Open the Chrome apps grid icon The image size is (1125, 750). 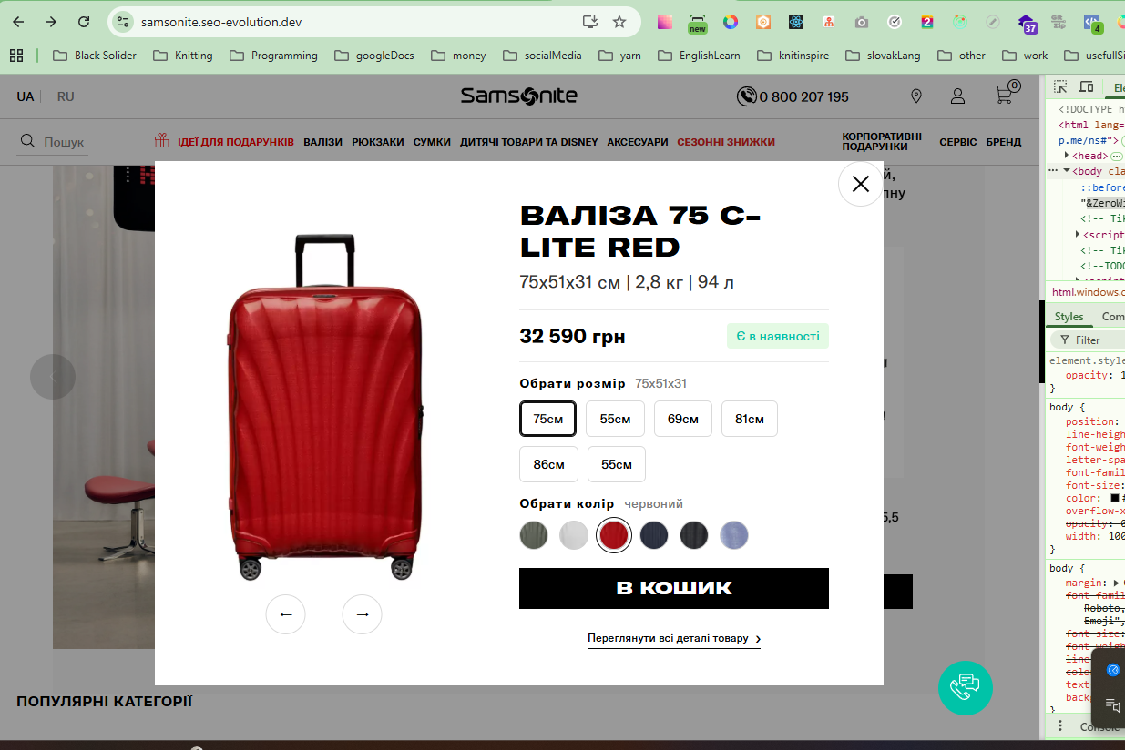[x=16, y=56]
